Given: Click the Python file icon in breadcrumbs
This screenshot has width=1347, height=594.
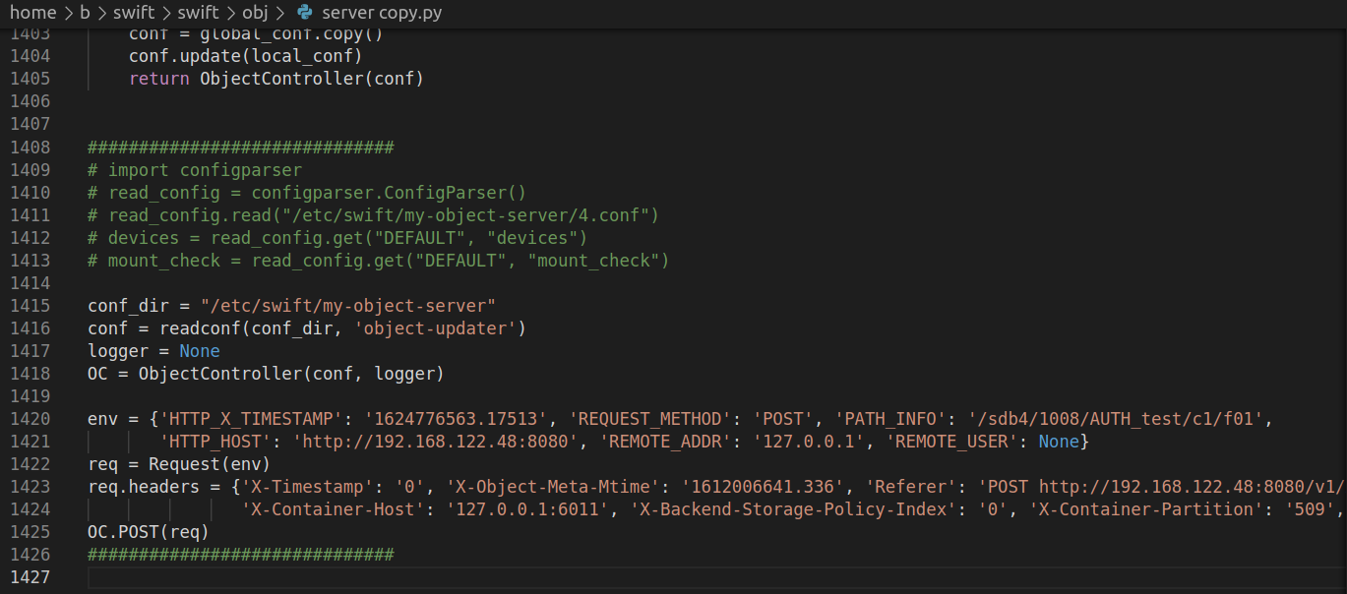Looking at the screenshot, I should click(x=304, y=13).
